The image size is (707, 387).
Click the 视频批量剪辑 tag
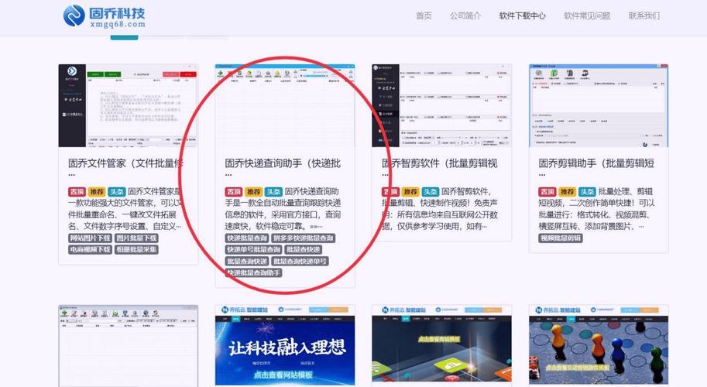[x=561, y=238]
